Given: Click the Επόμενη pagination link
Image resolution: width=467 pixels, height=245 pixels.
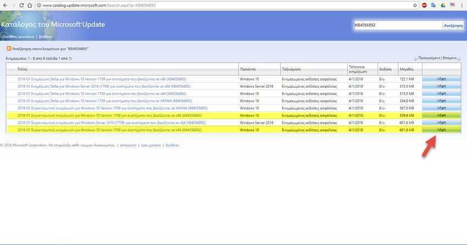Looking at the screenshot, I should tap(450, 58).
